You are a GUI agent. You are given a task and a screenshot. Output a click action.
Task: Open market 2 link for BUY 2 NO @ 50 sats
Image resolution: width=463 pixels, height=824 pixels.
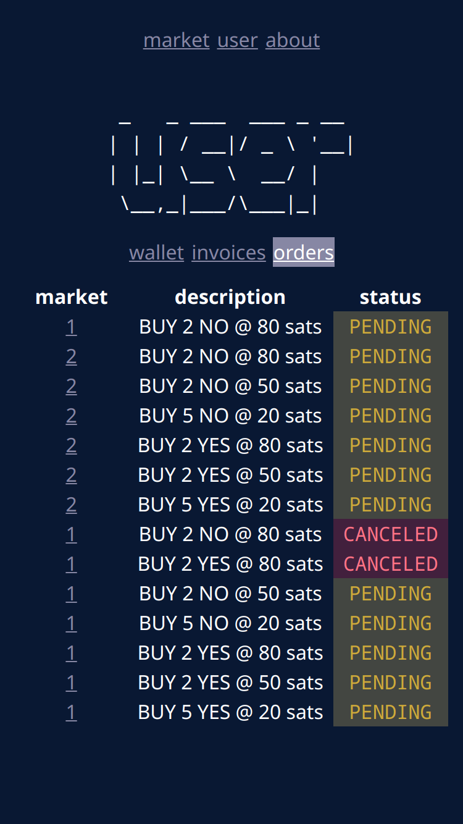point(72,386)
